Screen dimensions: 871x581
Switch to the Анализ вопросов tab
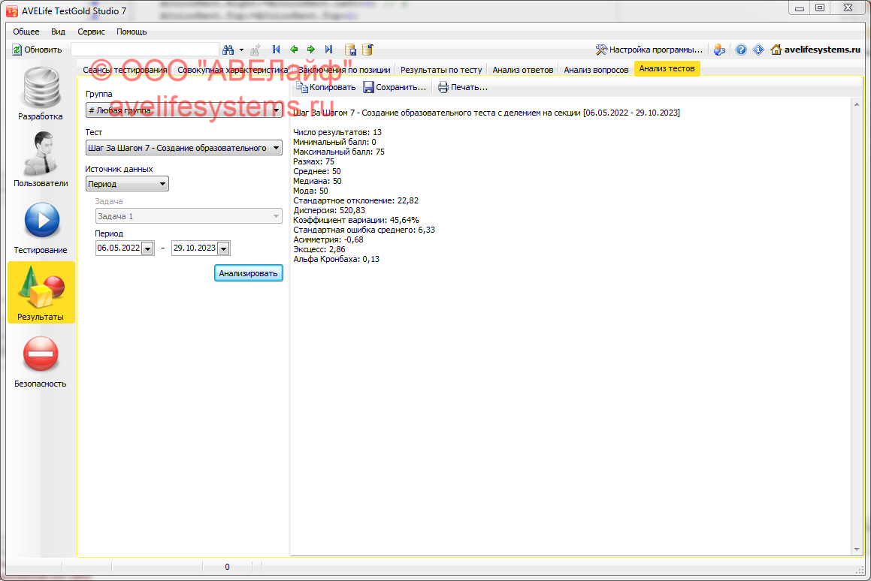click(596, 69)
